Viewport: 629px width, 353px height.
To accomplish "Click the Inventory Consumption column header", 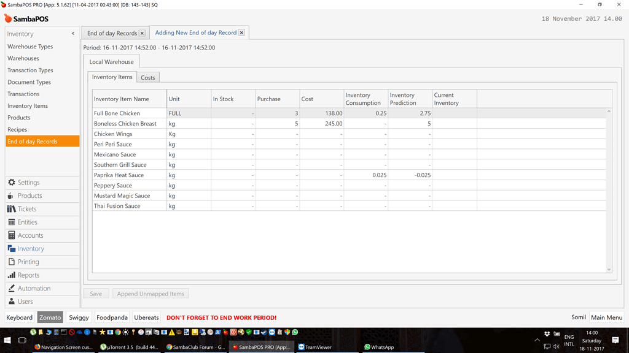I will [x=366, y=99].
